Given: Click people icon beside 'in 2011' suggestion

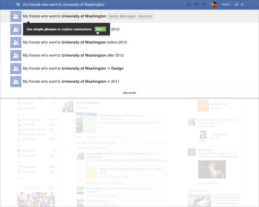Looking at the screenshot, I should pos(16,81).
